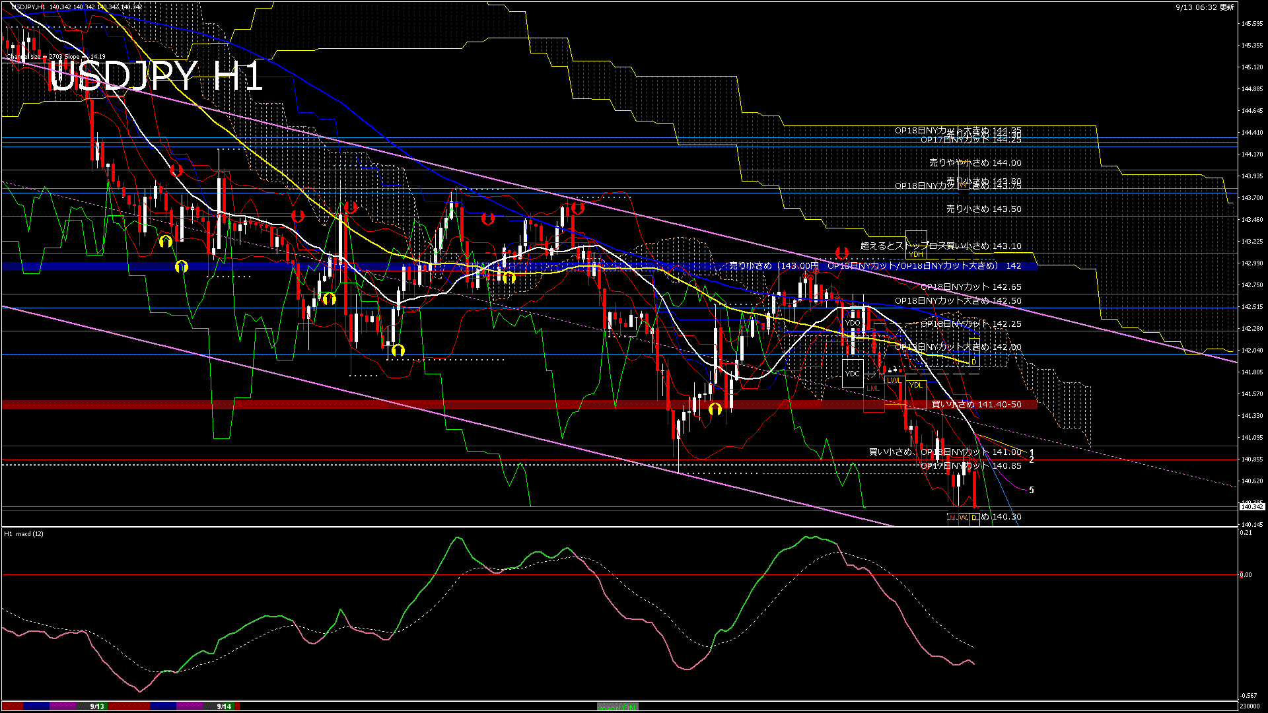Screen dimensions: 1268x713
Task: Click the '売り小さめ 143.50' level label
Action: coord(983,209)
